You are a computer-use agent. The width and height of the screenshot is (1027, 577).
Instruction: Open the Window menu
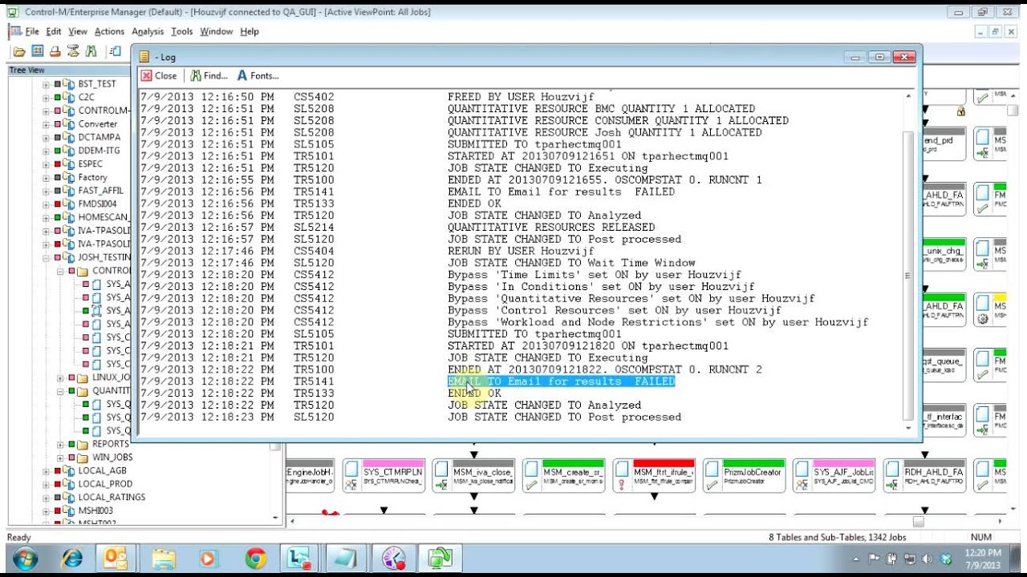click(217, 31)
